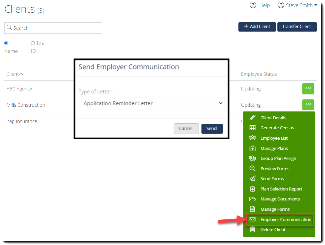Click the Transfer Client button
This screenshot has height=245, width=325.
(x=297, y=27)
